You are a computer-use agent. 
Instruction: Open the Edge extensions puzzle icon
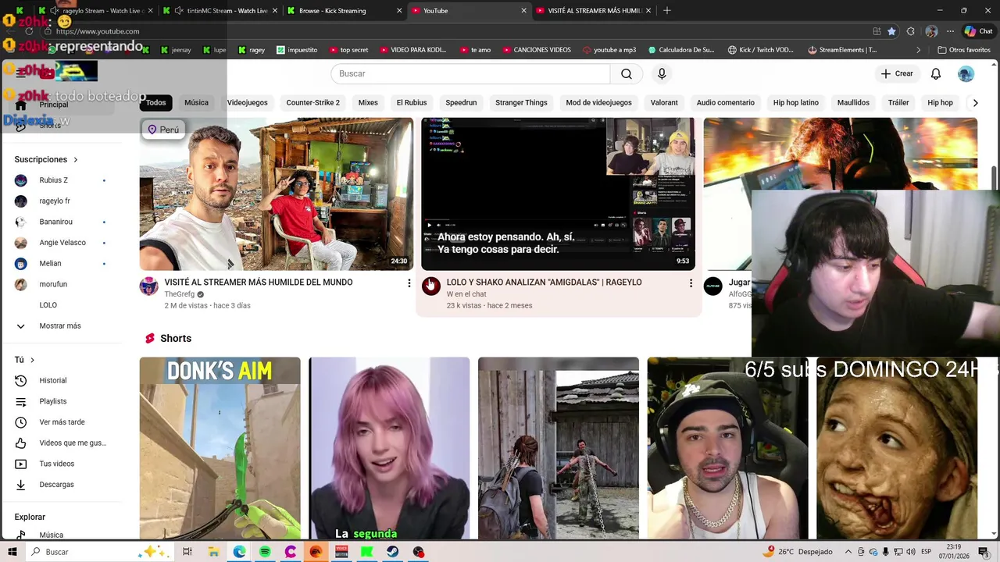(x=911, y=31)
